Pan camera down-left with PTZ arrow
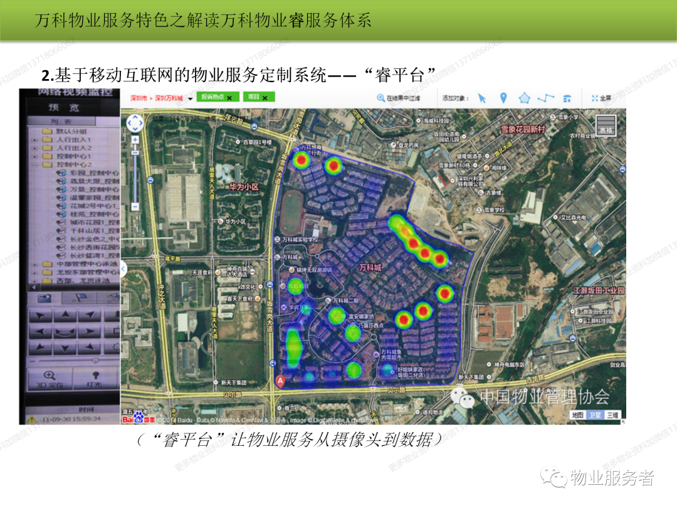 click(x=40, y=347)
